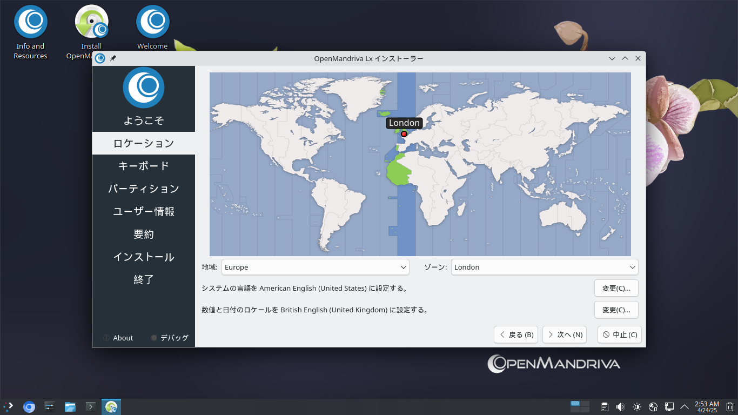Go back with the 戻る (B) button
Screen dimensions: 738x415
coord(516,334)
